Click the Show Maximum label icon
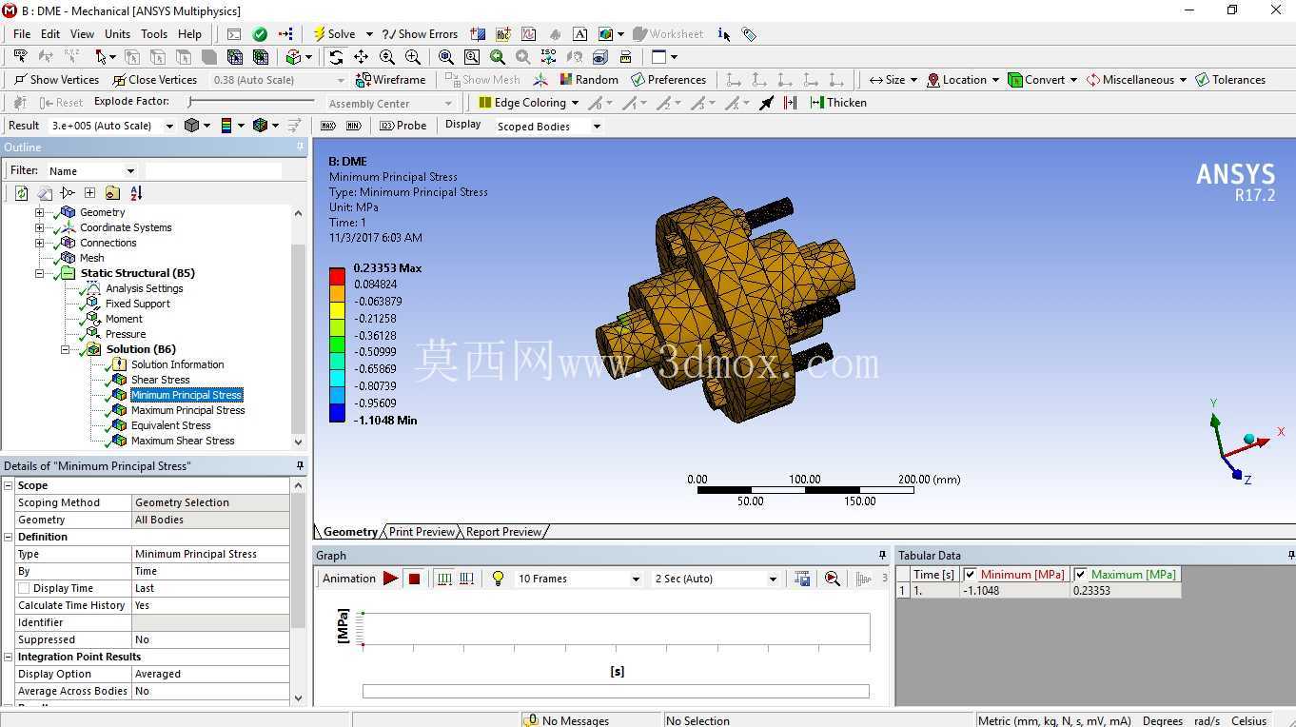 point(328,126)
